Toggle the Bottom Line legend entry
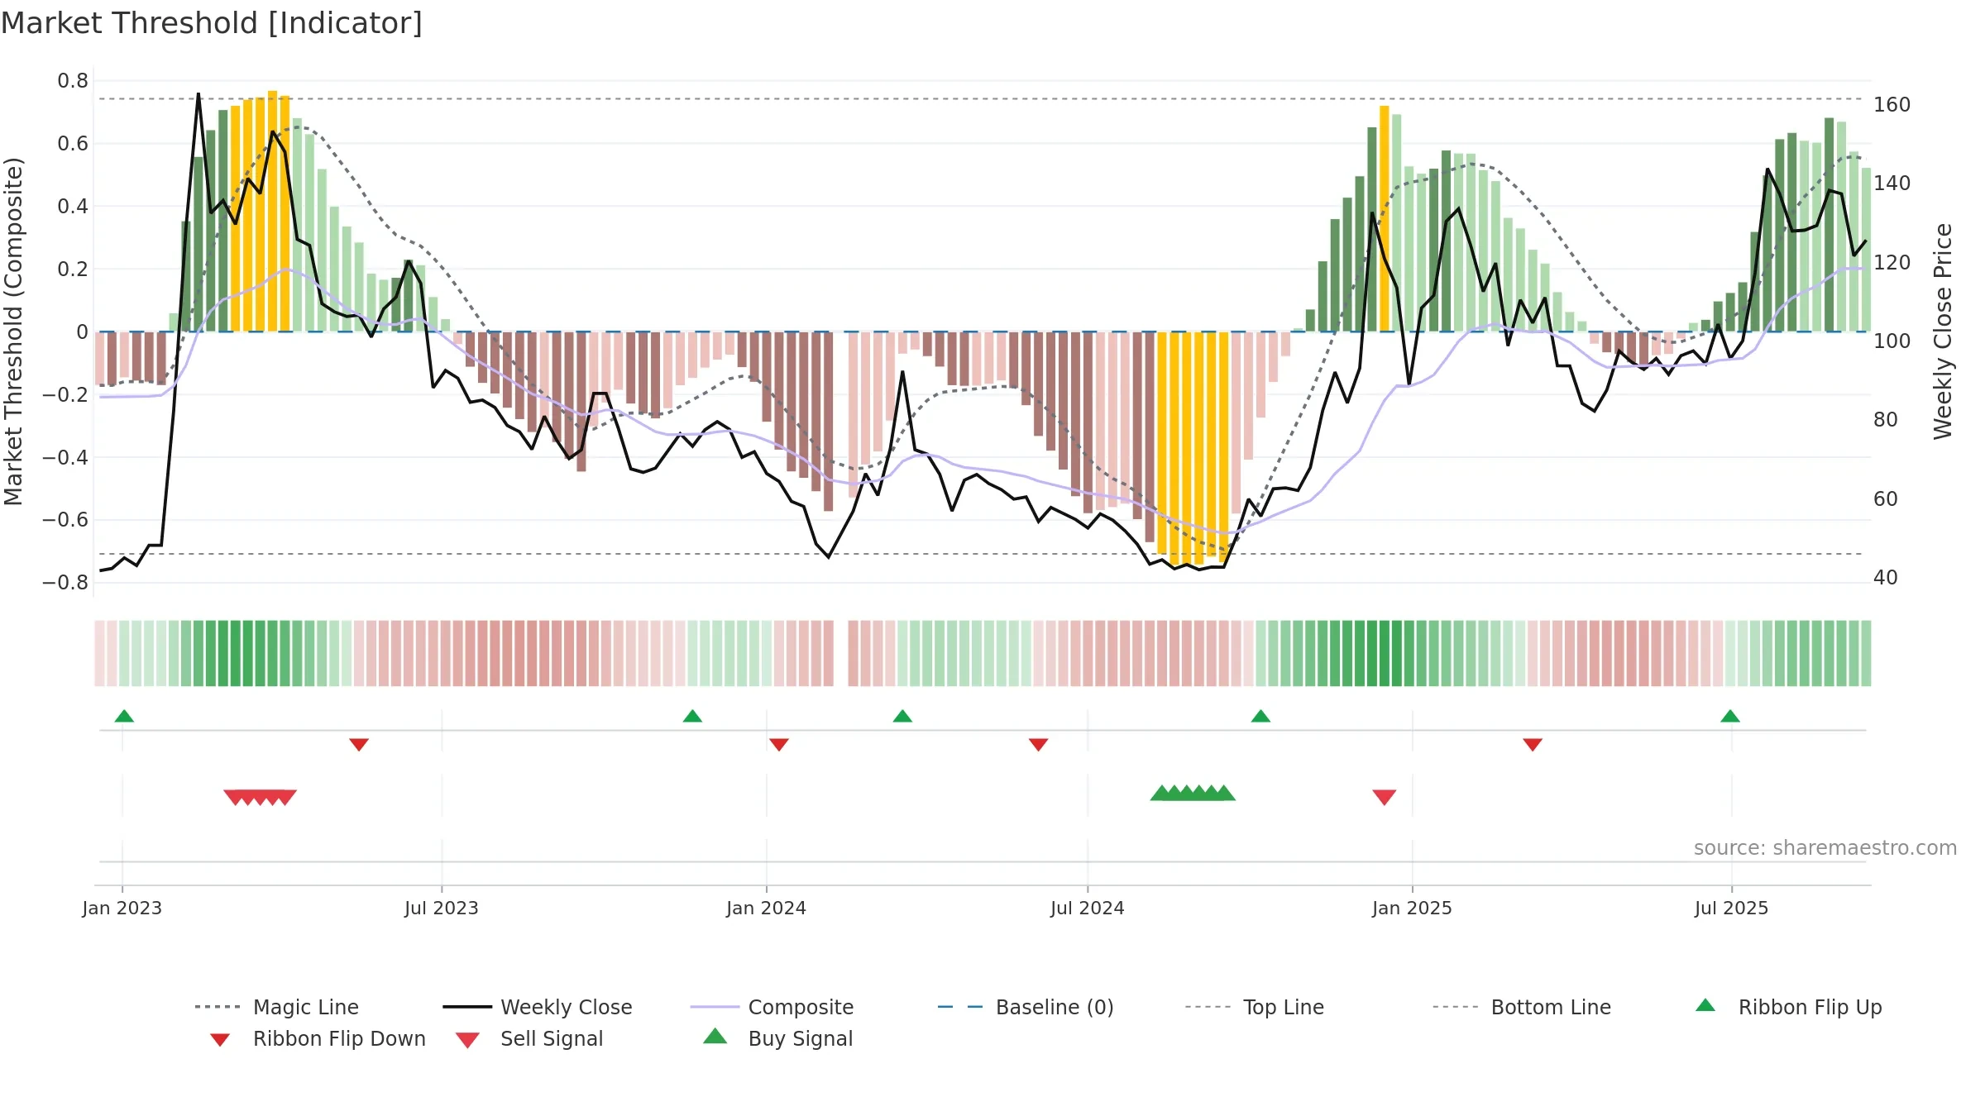Viewport: 1985px width, 1116px height. 1522,1007
